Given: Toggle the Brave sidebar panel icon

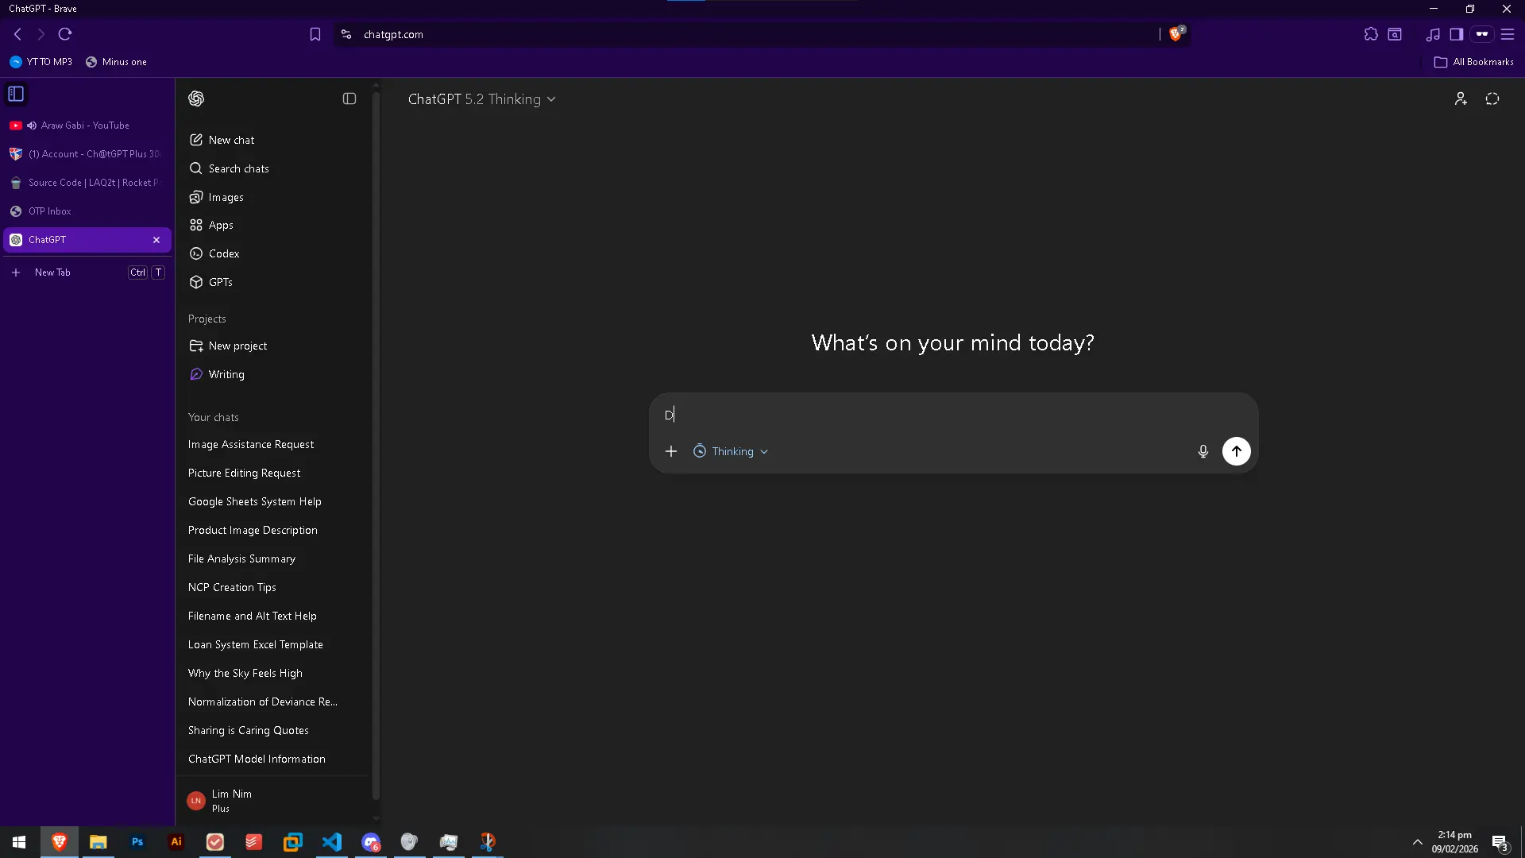Looking at the screenshot, I should point(1457,34).
